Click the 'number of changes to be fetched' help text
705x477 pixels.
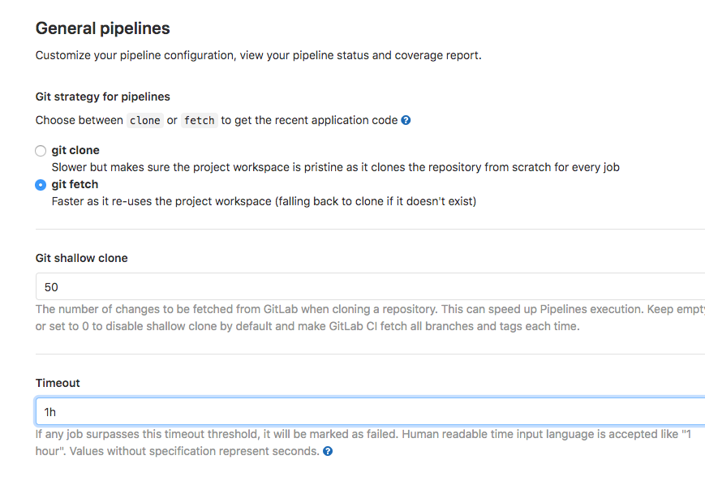click(370, 318)
